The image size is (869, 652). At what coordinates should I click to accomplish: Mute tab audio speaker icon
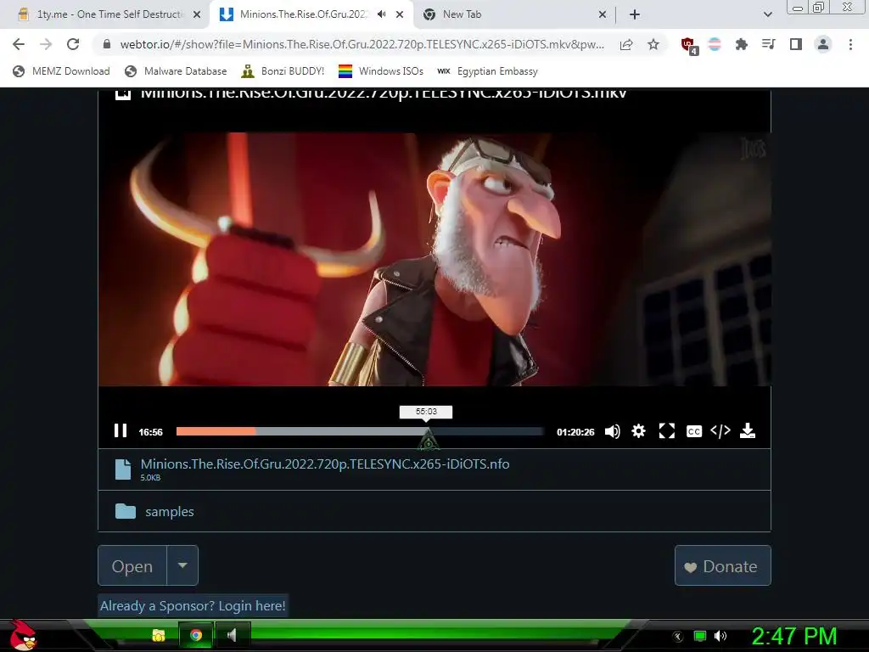[381, 14]
